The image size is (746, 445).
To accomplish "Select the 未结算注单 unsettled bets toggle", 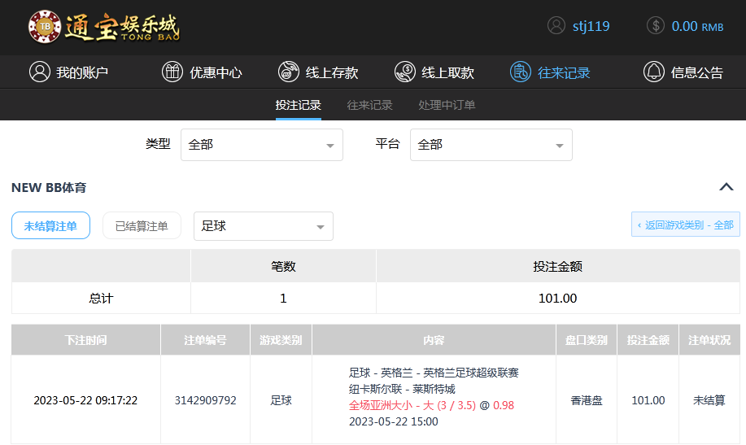I will click(x=50, y=226).
